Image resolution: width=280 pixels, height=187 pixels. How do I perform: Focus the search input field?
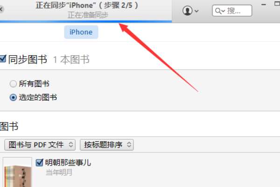232,11
